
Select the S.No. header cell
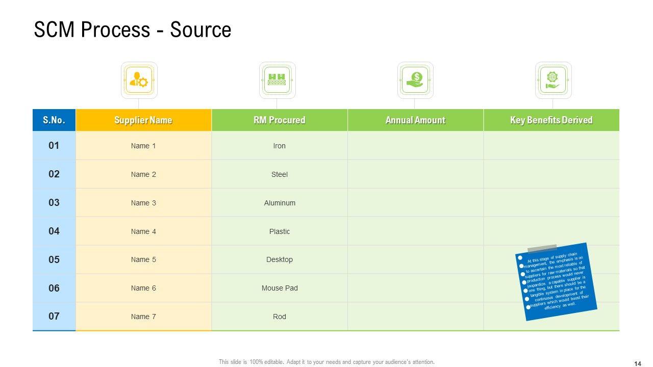(54, 120)
